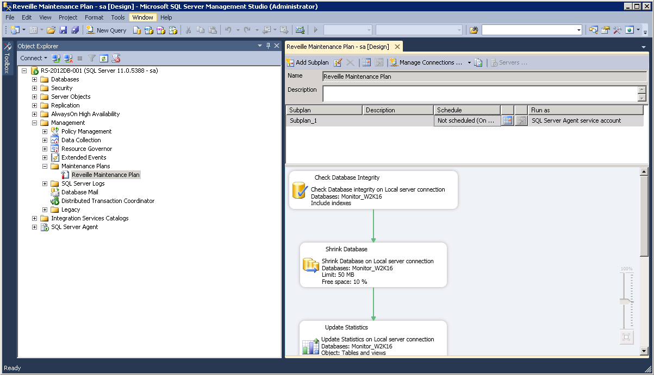Click the Connect Object Explorer icon

coord(55,58)
